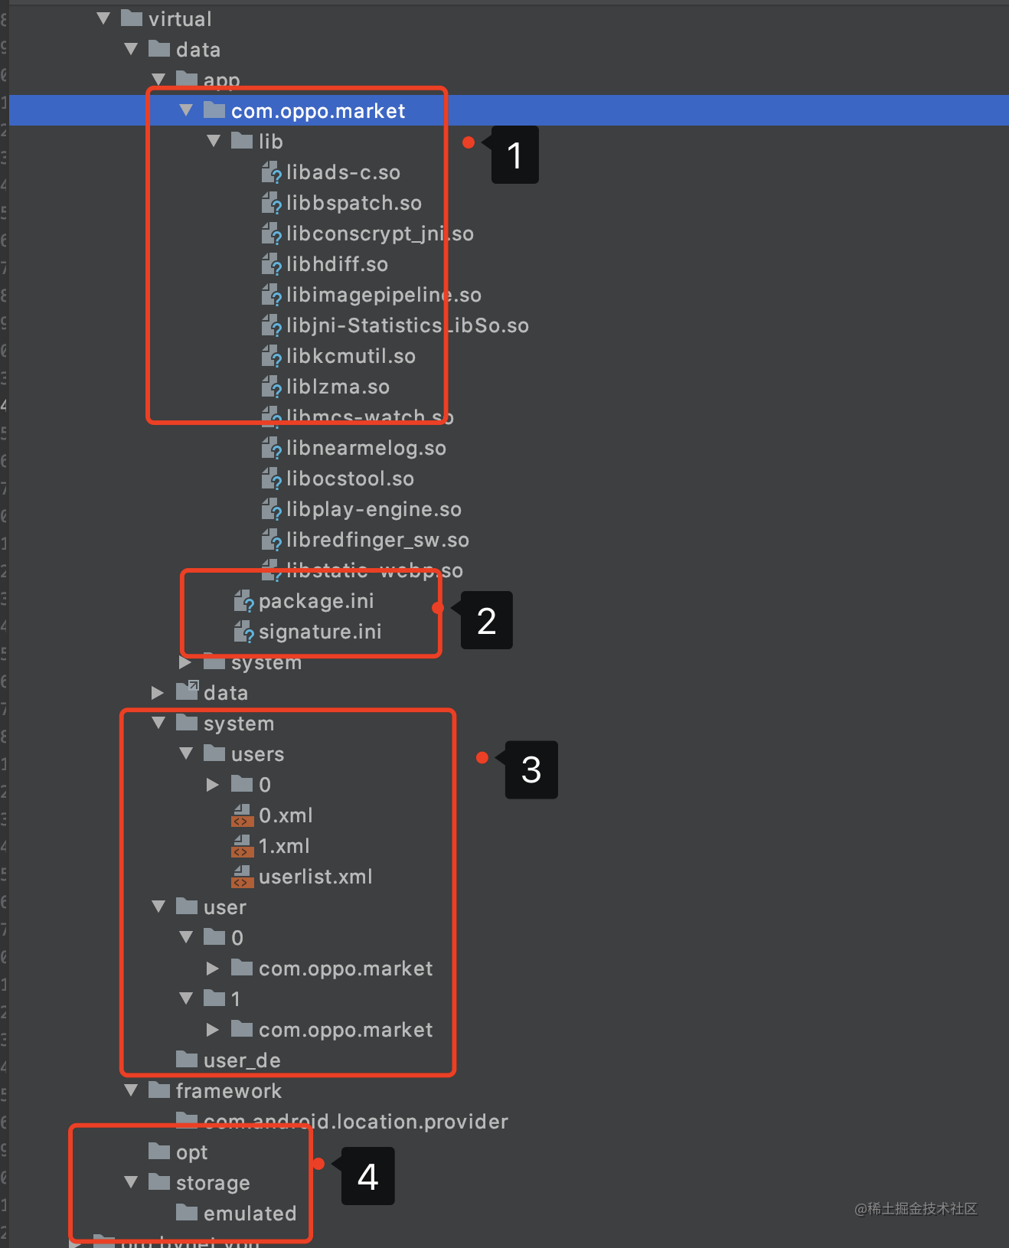Expand the 0 folder under users
This screenshot has width=1009, height=1248.
(214, 785)
